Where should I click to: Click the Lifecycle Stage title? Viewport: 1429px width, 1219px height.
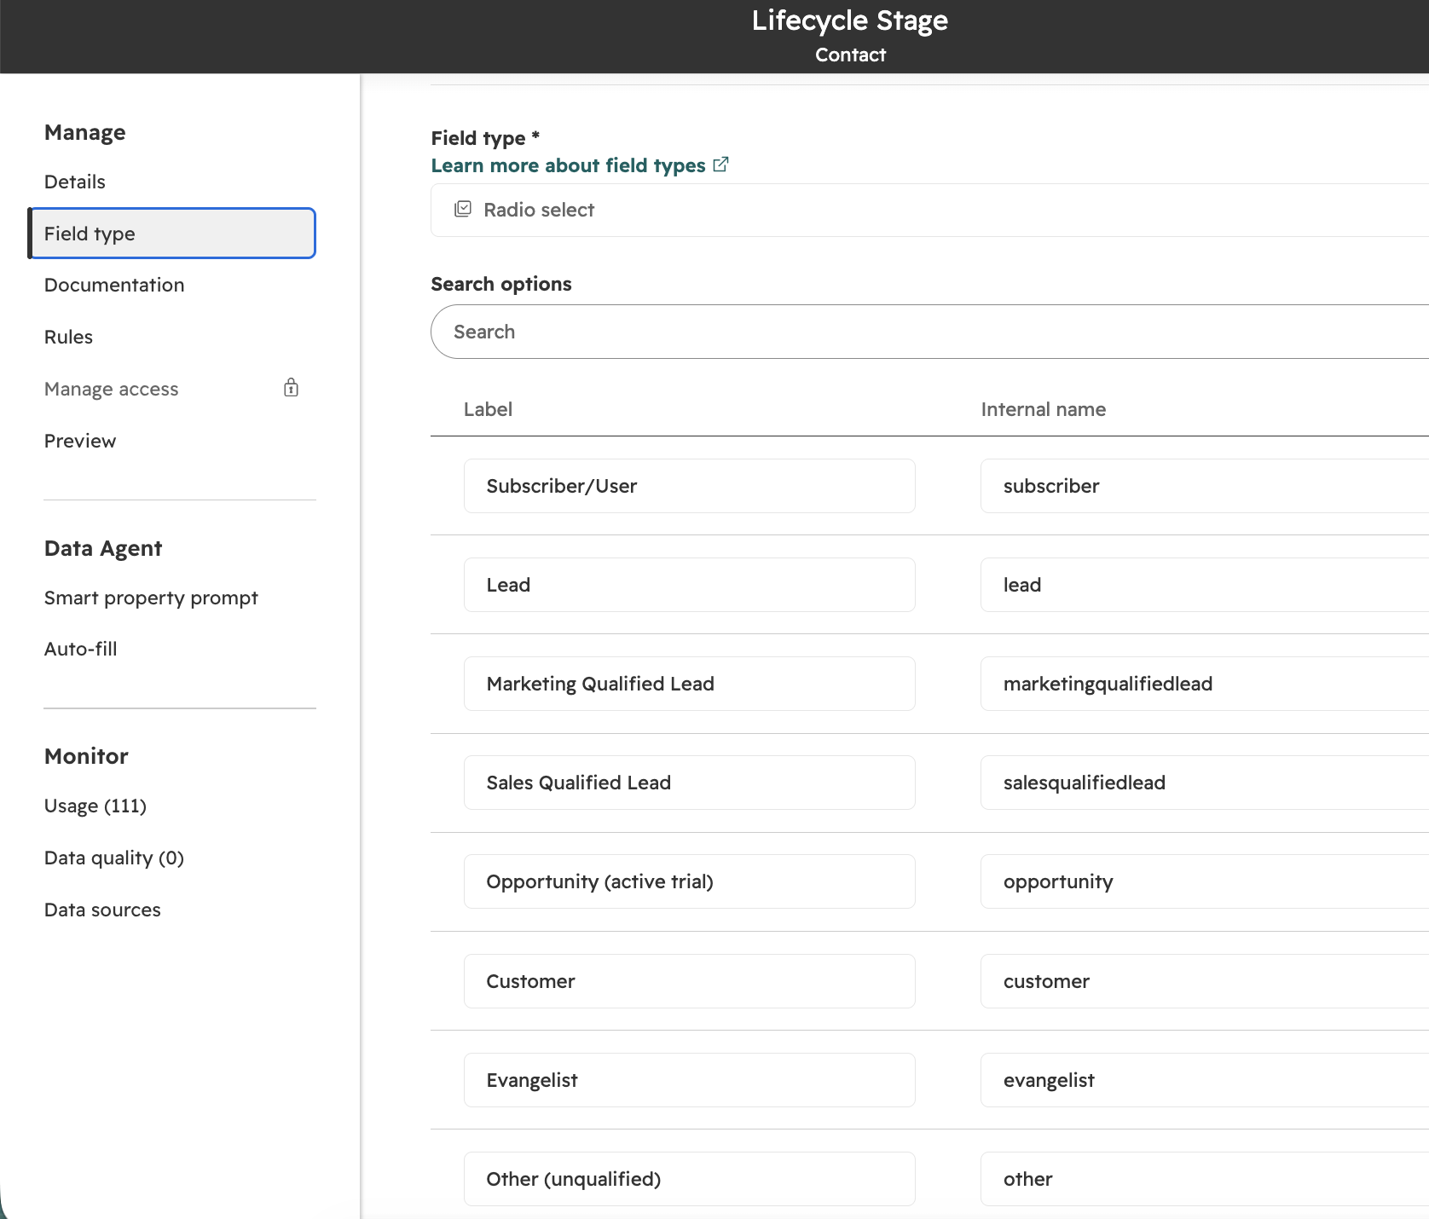850,20
